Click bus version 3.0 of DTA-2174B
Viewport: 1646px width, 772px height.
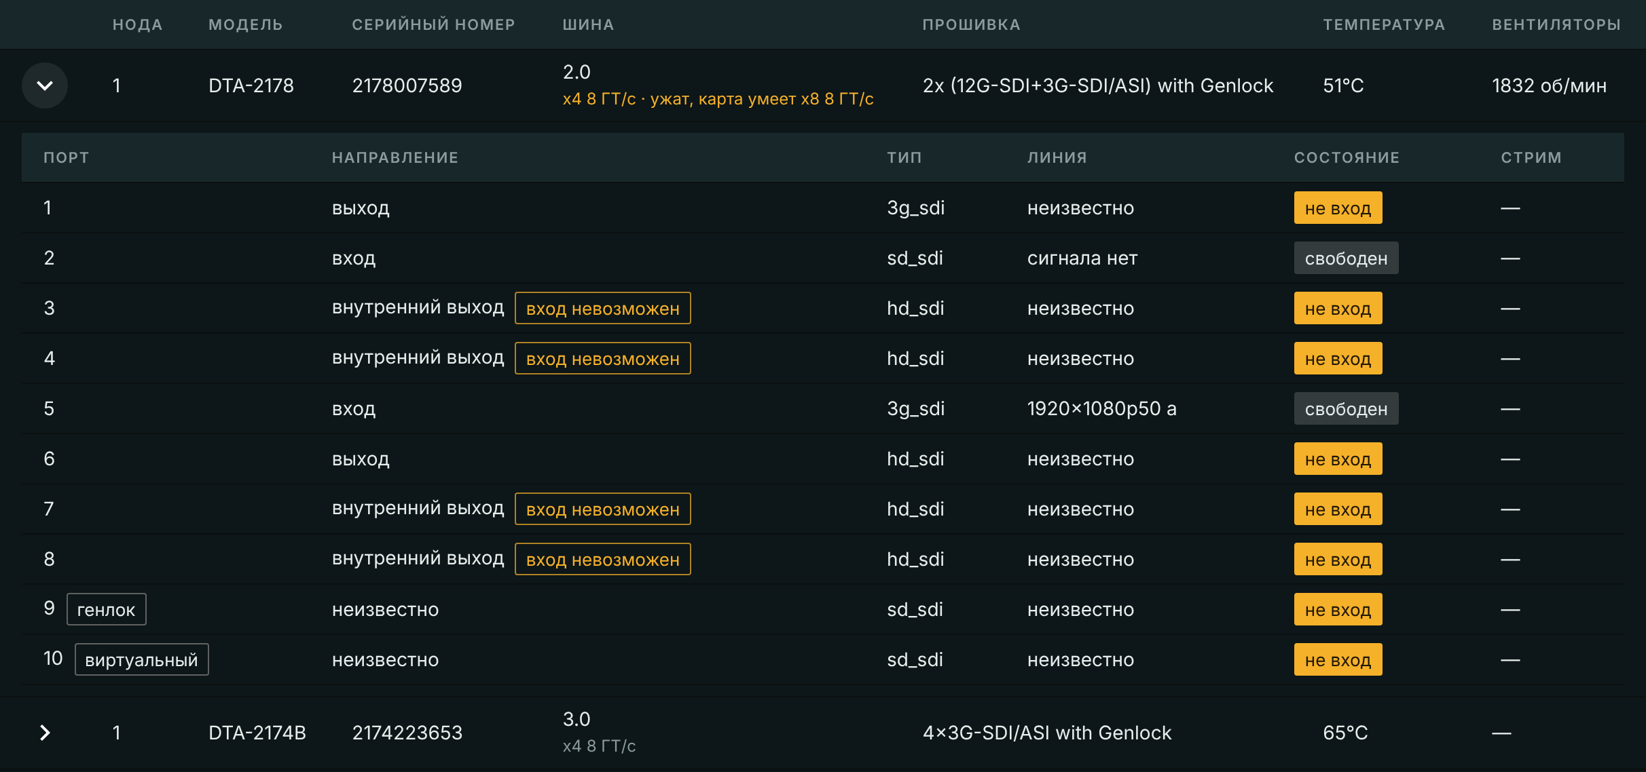click(x=577, y=719)
